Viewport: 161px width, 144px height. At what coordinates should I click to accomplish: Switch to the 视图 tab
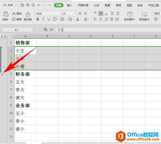point(129,5)
